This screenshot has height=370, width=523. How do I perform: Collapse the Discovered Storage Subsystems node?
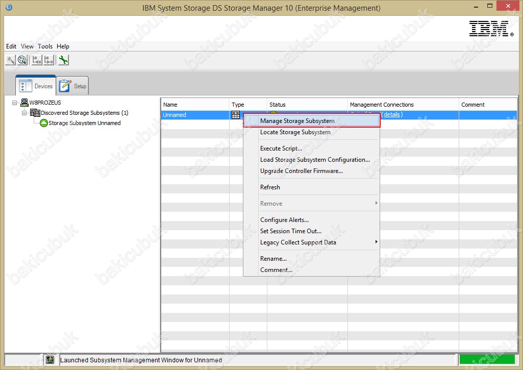point(24,113)
